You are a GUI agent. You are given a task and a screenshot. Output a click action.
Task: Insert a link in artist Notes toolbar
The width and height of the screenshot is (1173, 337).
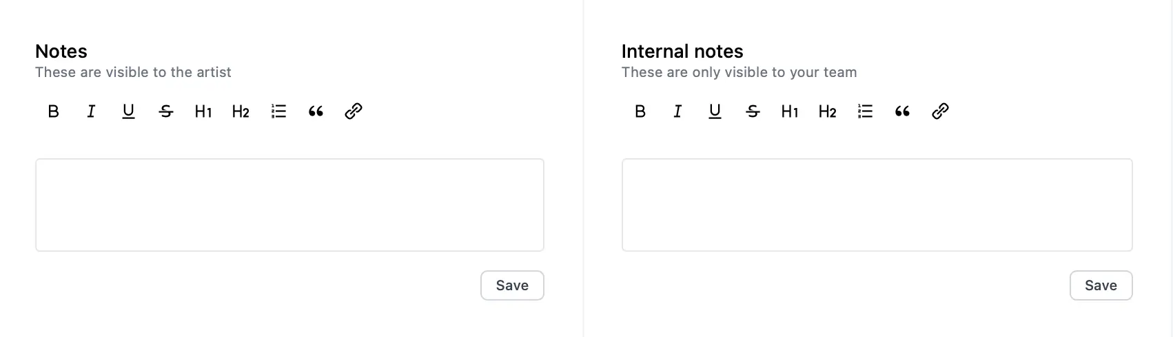tap(354, 111)
